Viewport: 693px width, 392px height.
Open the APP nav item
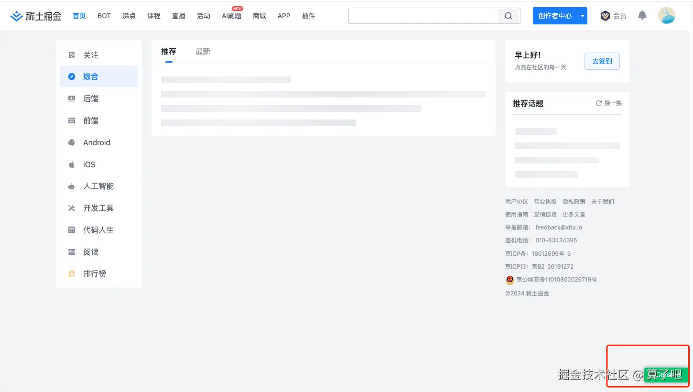284,16
